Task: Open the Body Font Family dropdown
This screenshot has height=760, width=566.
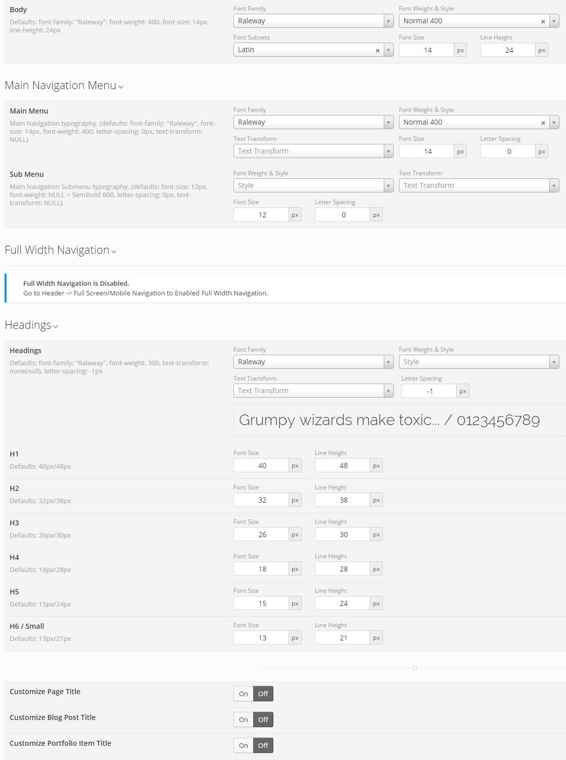Action: [x=313, y=21]
